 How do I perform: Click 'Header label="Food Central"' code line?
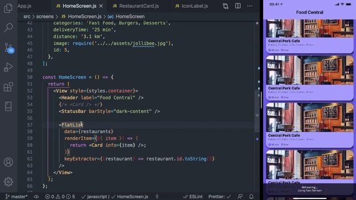click(101, 98)
